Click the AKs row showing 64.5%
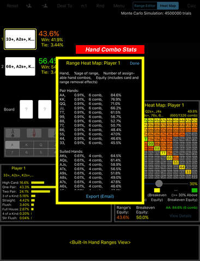Screen dimensions: 200x261 click(90, 156)
